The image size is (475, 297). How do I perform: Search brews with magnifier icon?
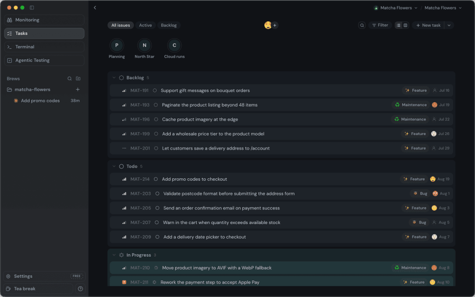pyautogui.click(x=70, y=78)
